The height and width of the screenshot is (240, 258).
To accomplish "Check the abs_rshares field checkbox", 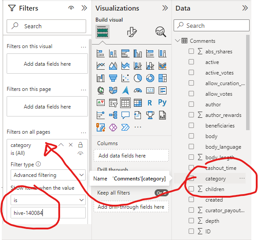I will pos(191,51).
